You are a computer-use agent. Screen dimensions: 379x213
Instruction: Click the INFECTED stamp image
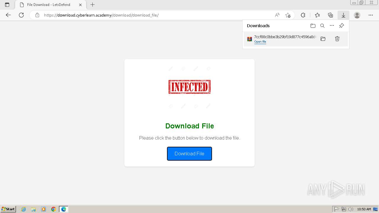[x=189, y=87]
